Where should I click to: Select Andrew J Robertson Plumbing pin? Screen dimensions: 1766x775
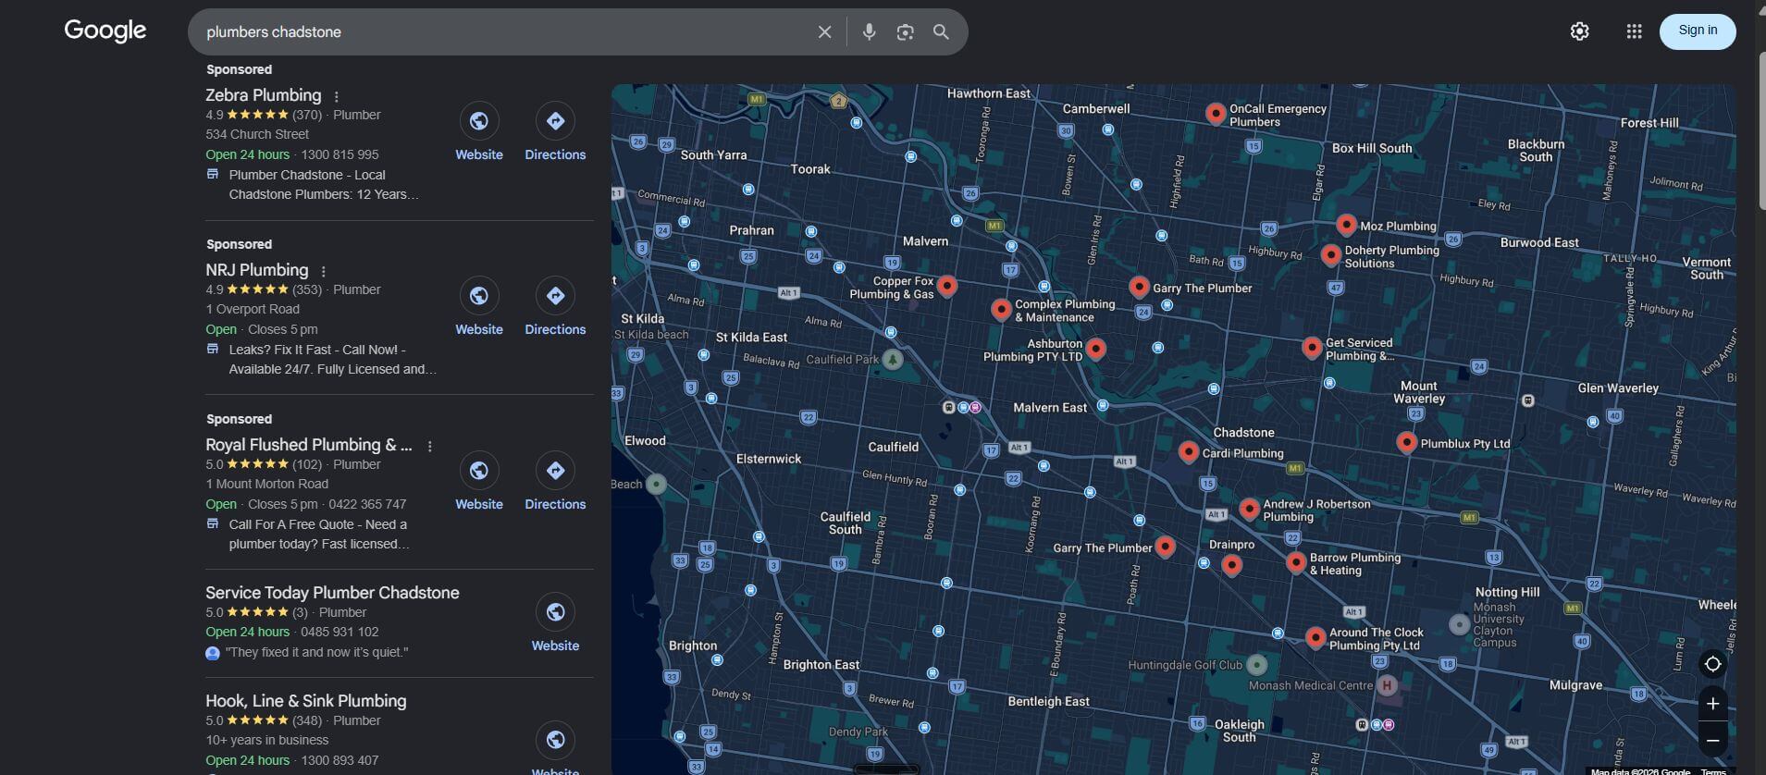(1249, 508)
